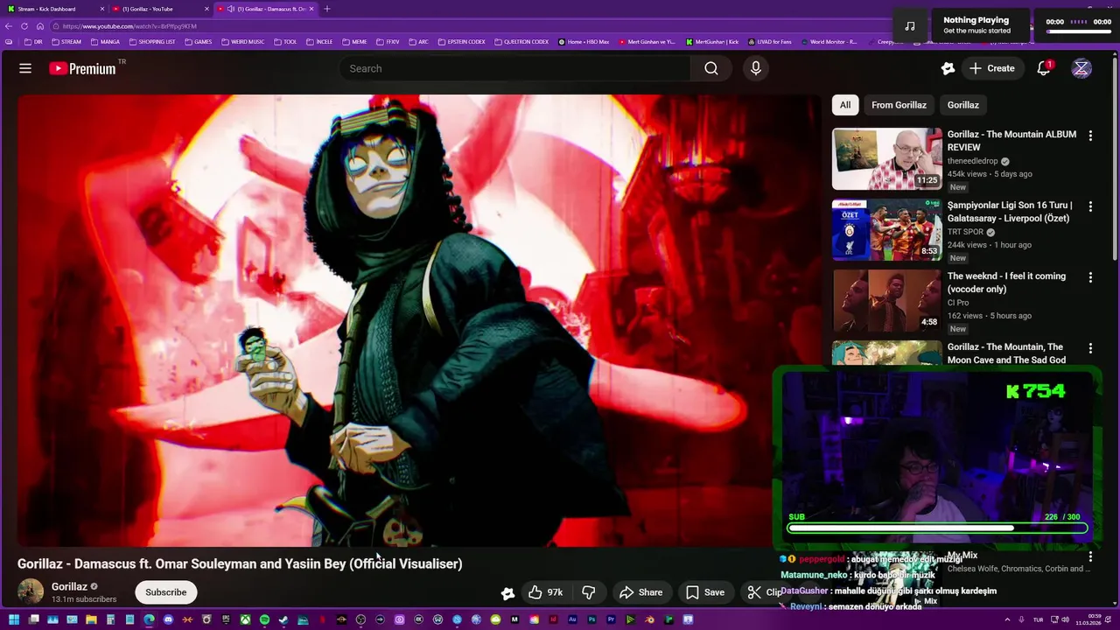Open the account avatar menu
The width and height of the screenshot is (1120, 630).
[x=1081, y=68]
